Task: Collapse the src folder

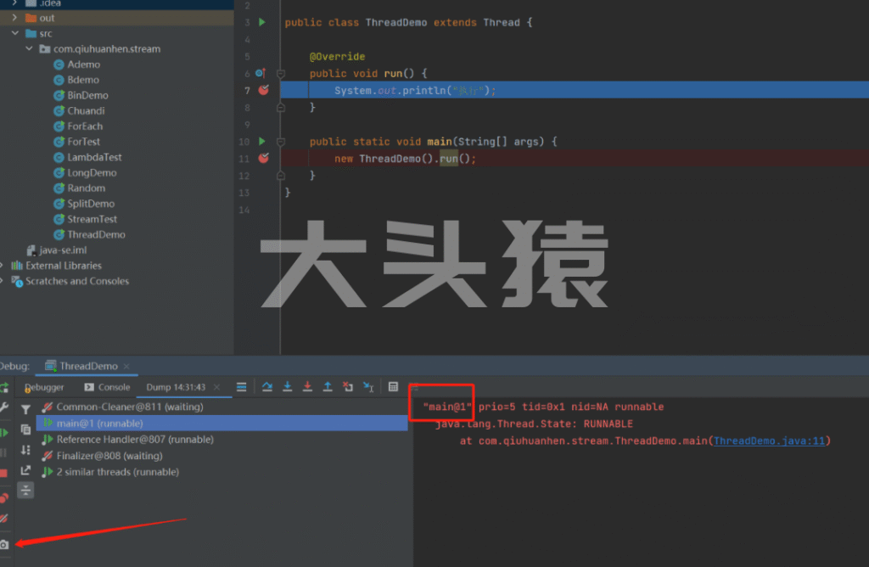Action: 16,33
